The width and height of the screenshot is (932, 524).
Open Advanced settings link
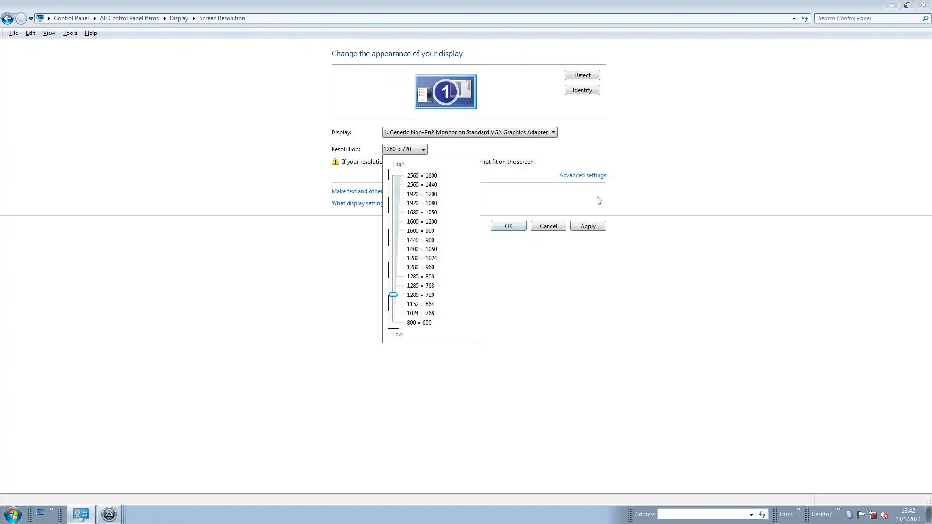pos(582,175)
